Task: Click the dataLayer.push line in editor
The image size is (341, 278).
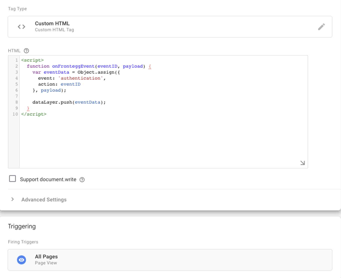Action: (x=69, y=102)
